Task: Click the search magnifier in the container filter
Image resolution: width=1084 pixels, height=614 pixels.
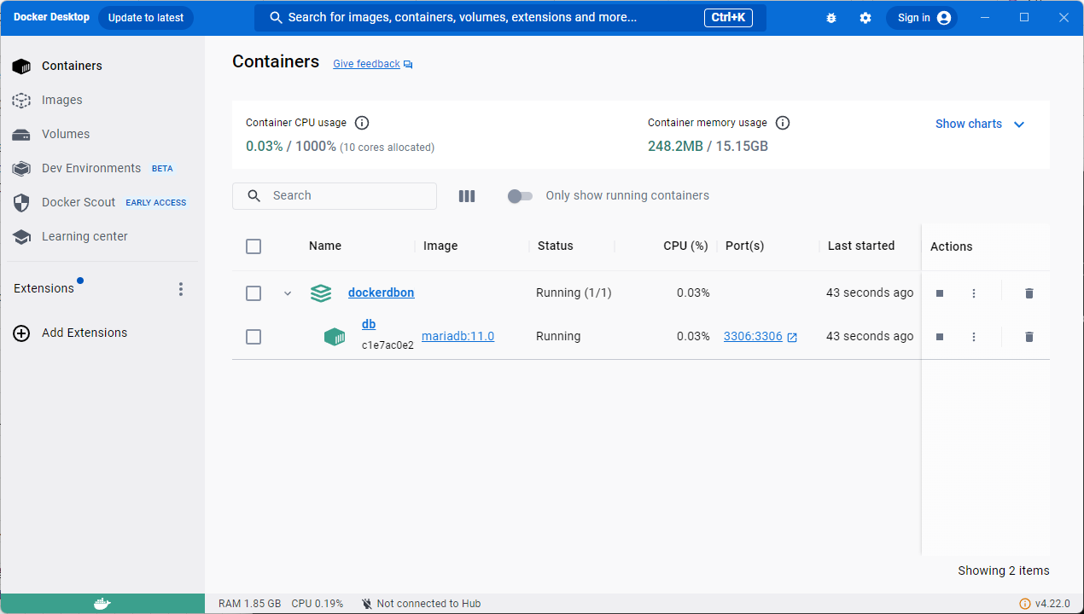Action: click(254, 196)
